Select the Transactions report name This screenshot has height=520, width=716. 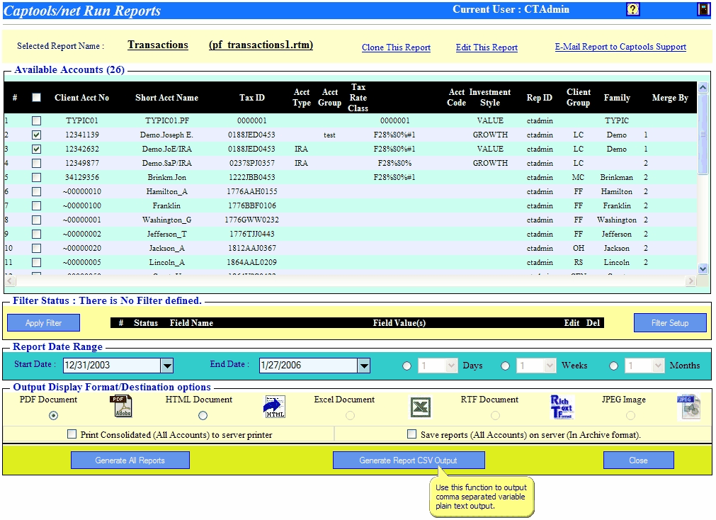pos(157,44)
